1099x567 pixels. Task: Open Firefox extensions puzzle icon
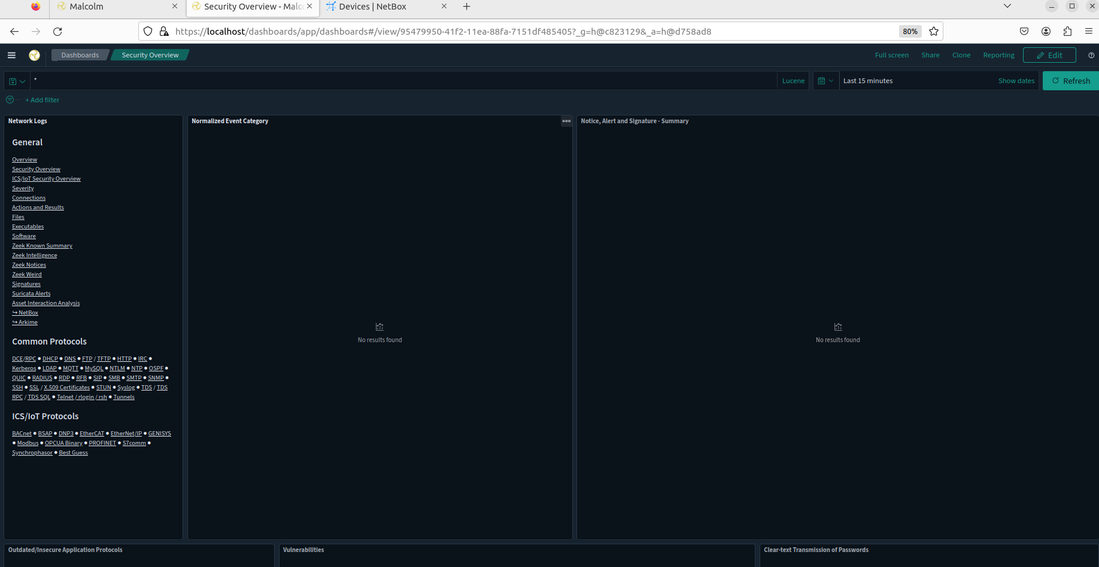tap(1067, 31)
